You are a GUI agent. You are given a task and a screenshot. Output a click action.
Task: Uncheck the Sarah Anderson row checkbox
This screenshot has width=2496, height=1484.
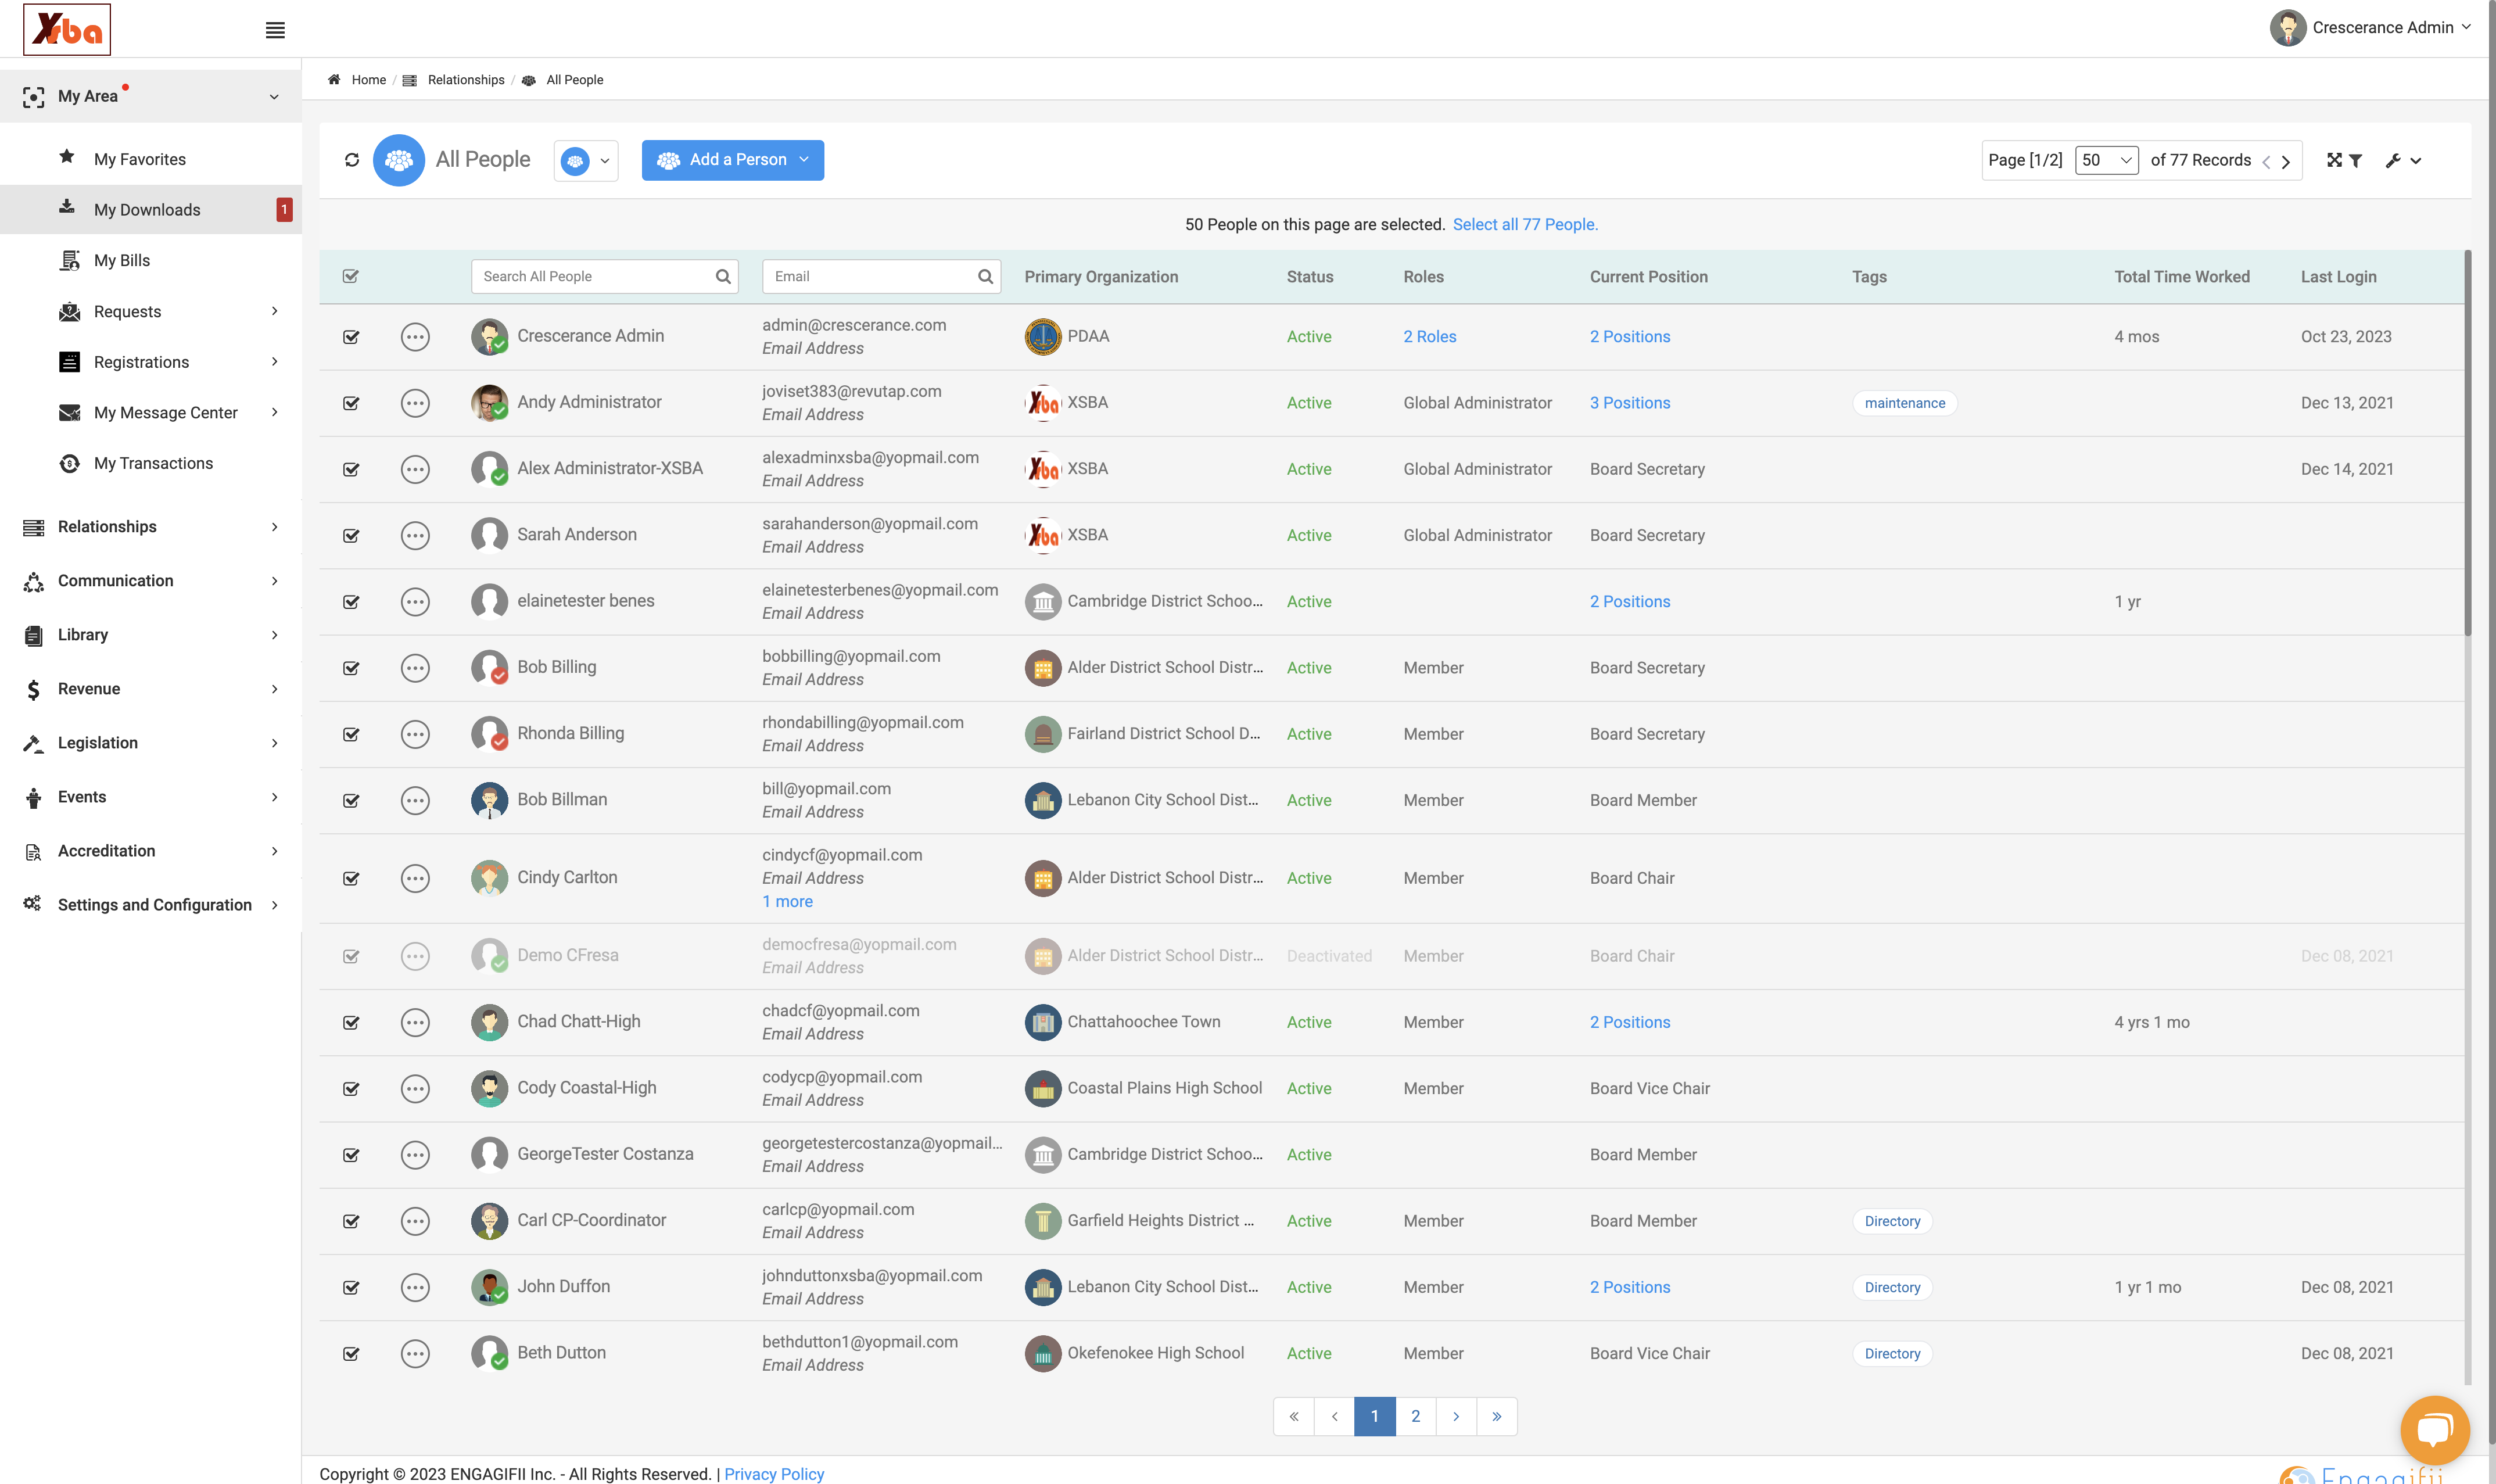point(351,535)
